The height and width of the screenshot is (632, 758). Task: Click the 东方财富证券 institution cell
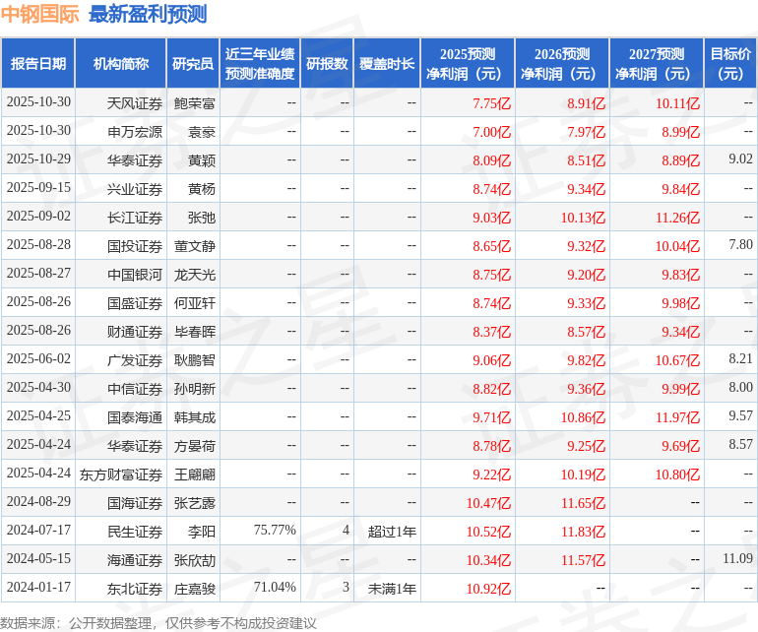coord(121,474)
